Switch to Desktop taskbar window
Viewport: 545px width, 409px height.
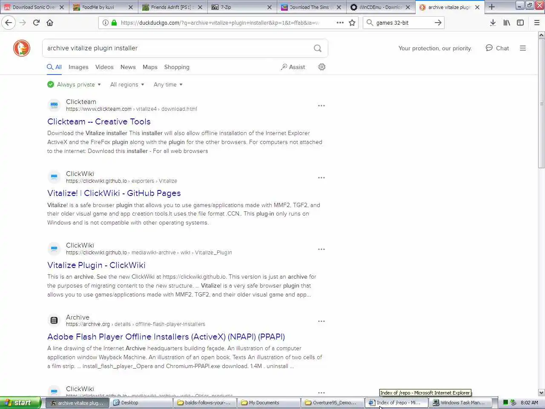click(141, 403)
